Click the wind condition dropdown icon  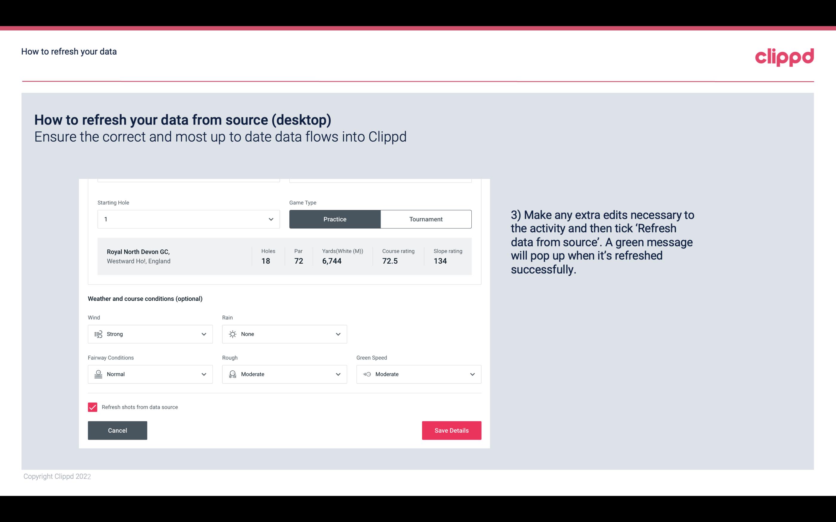pos(204,334)
